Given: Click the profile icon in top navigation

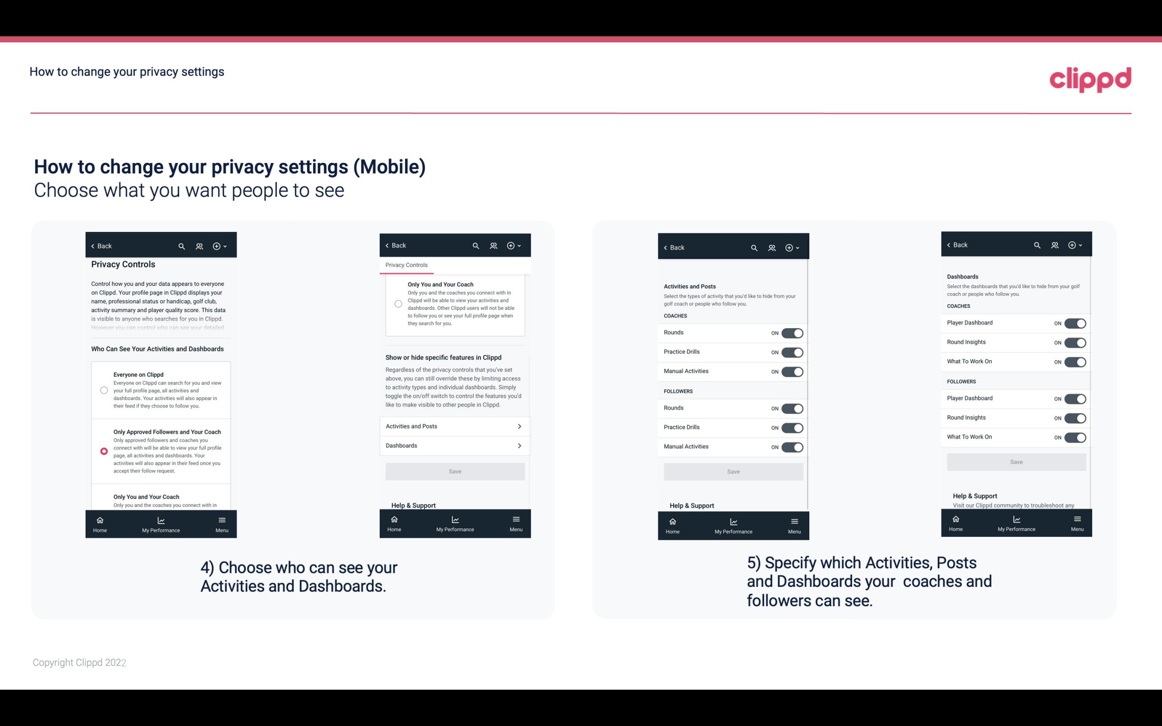Looking at the screenshot, I should [x=199, y=246].
